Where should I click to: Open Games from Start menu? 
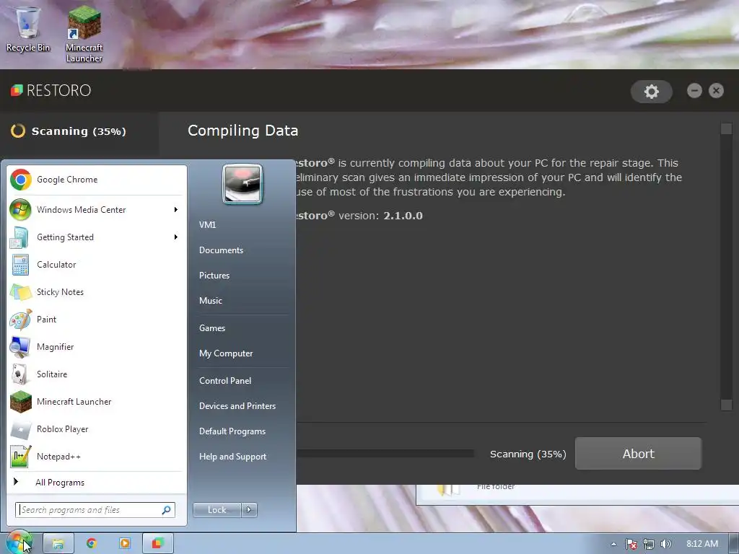(x=212, y=328)
